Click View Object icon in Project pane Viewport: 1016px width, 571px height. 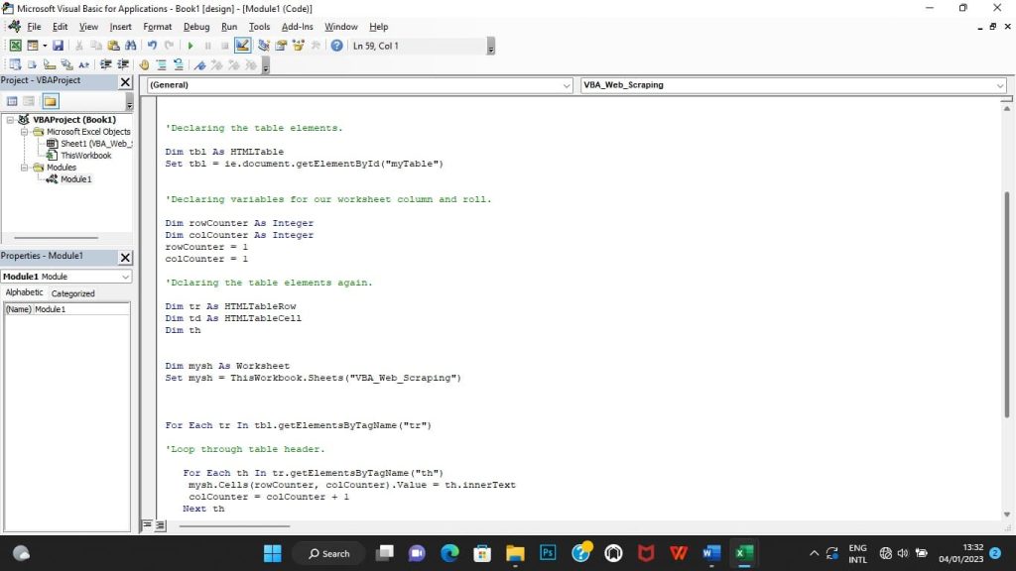[x=29, y=101]
